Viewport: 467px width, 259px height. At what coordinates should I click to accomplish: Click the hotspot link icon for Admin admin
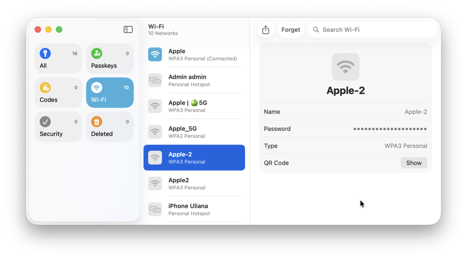pyautogui.click(x=155, y=80)
